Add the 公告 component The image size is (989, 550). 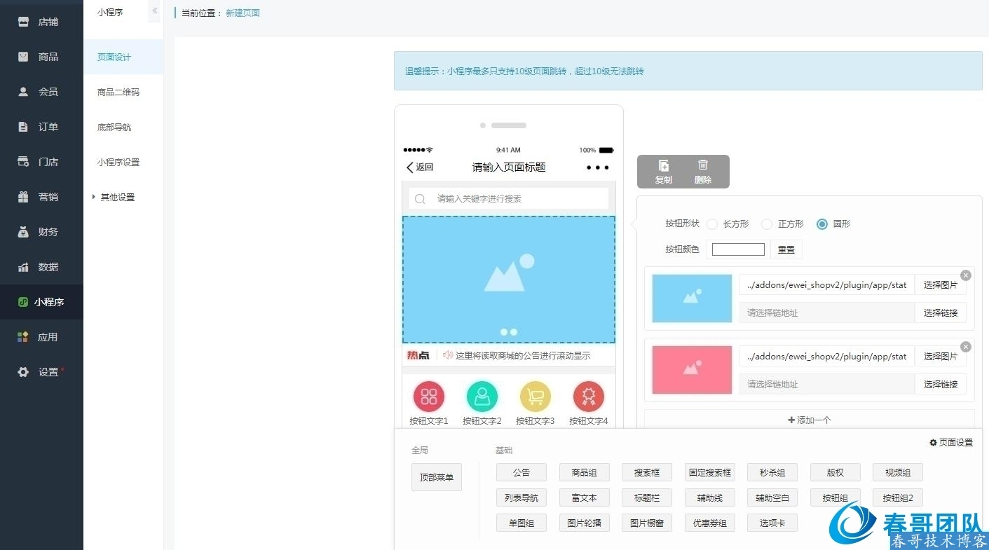tap(521, 472)
